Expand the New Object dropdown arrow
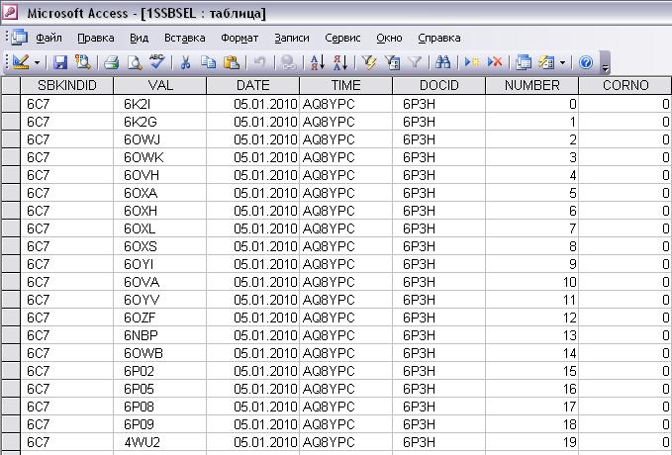The height and width of the screenshot is (455, 672). pyautogui.click(x=562, y=62)
